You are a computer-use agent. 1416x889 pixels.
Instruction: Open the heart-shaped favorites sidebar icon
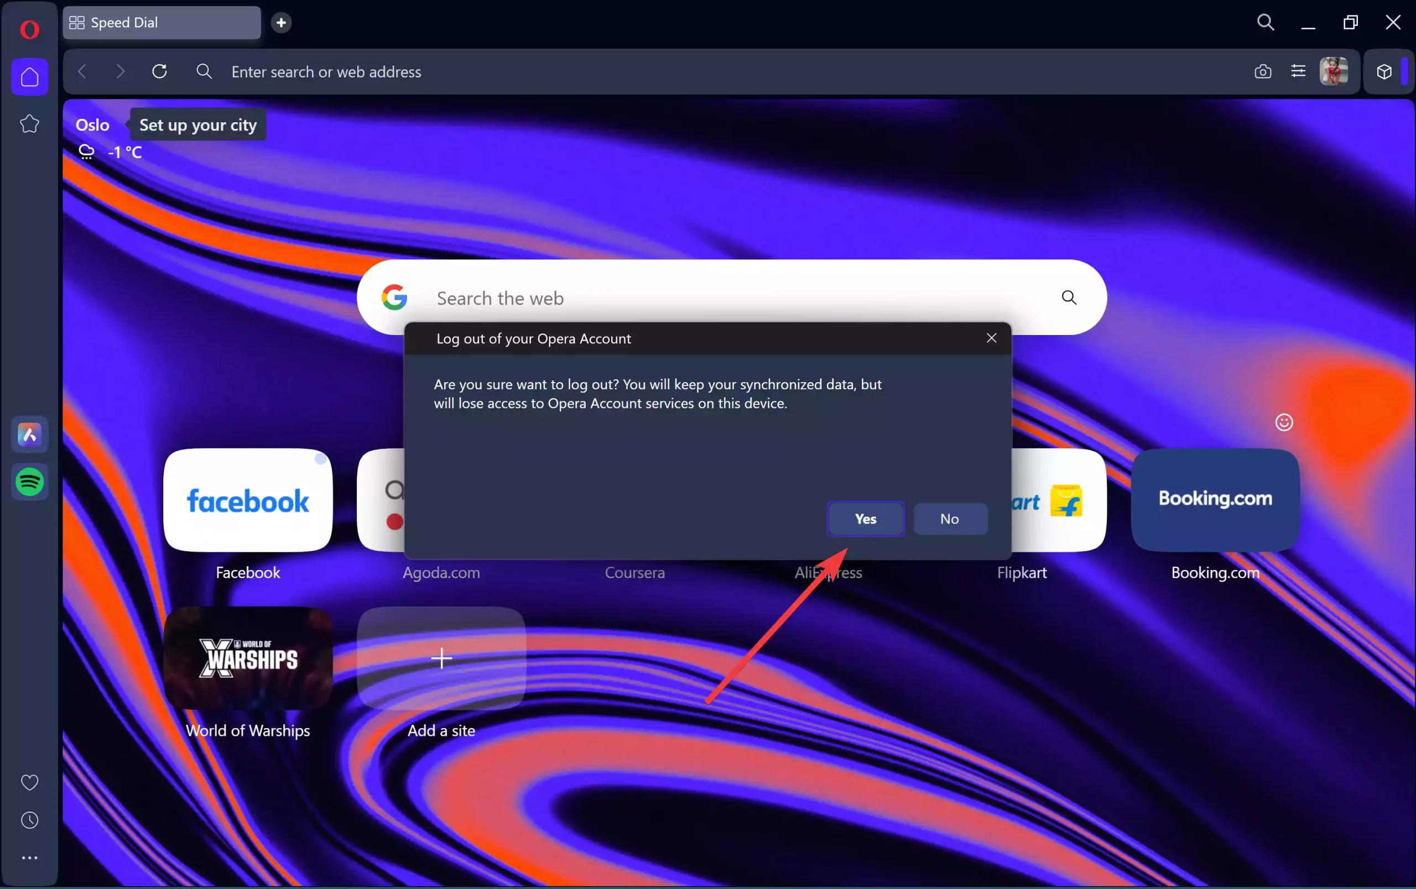pos(29,782)
